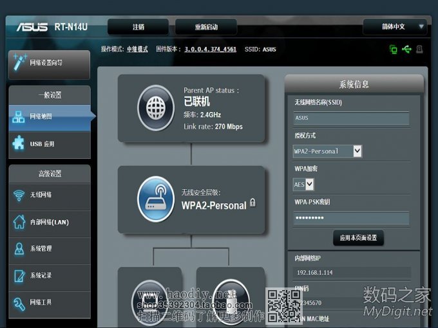438x328 pixels.
Task: Open the 网络设置向导 setup wizard
Action: click(50, 63)
